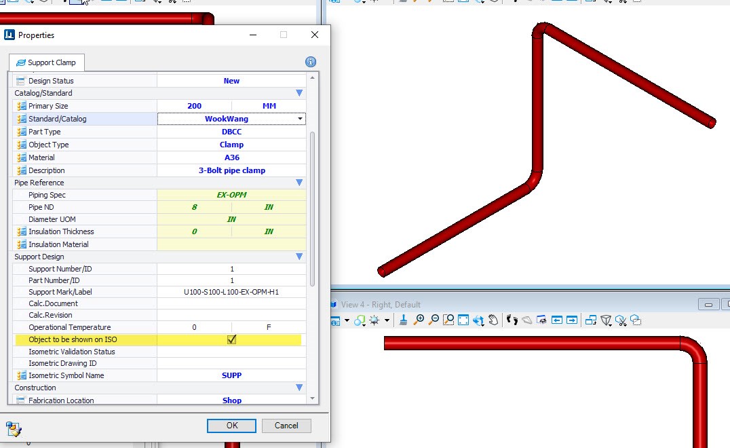Select the Walk footprints tool
Viewport: 730px width, 448px height.
point(512,320)
